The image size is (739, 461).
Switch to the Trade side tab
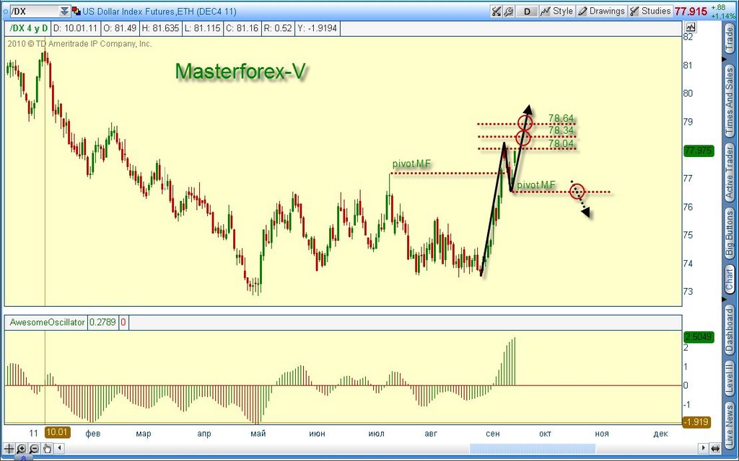(x=729, y=40)
